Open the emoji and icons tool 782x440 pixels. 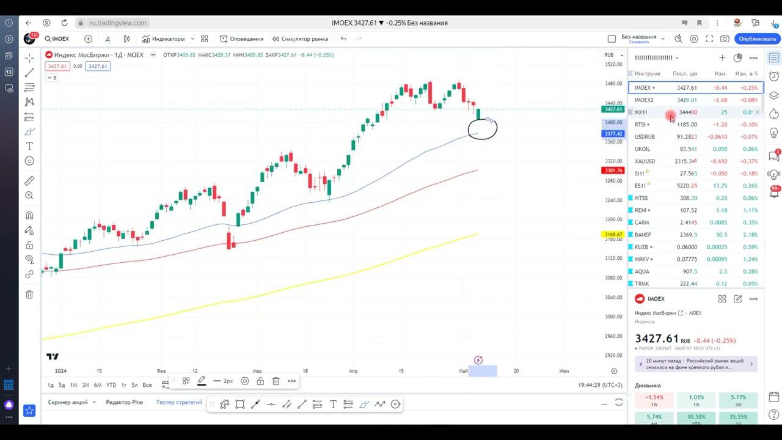(29, 161)
